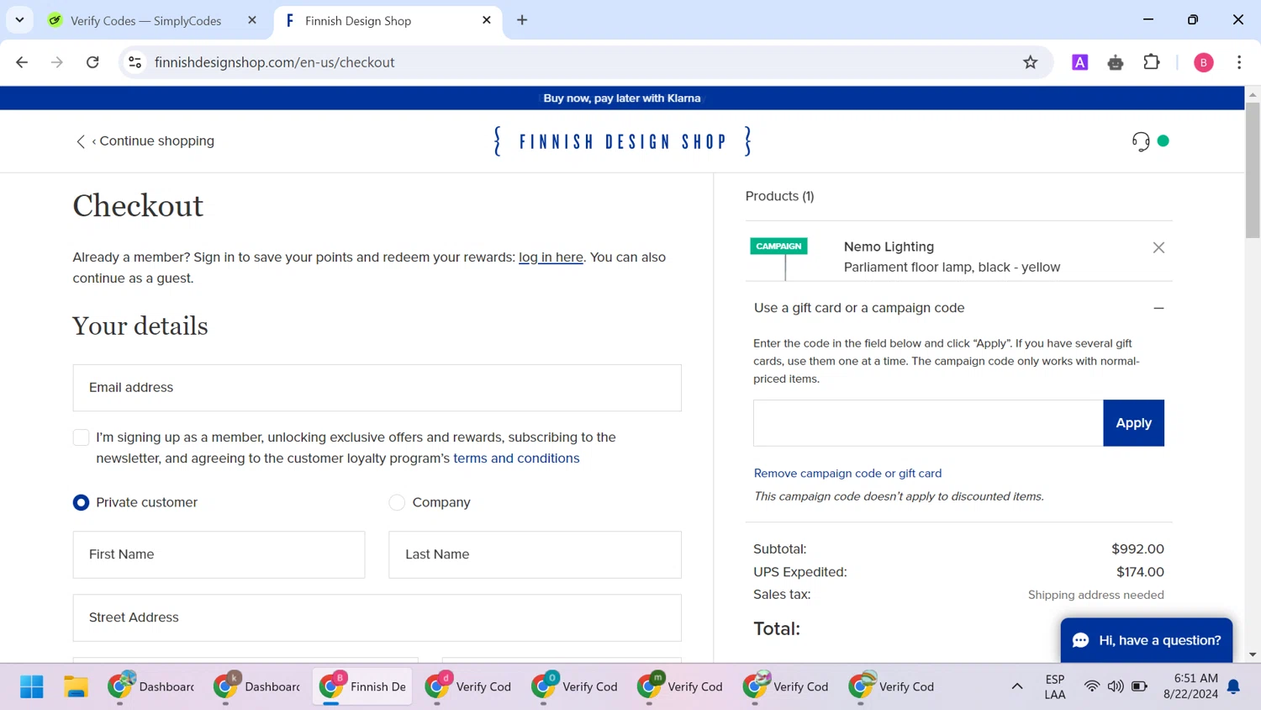The width and height of the screenshot is (1261, 710).
Task: Open volume speaker icon
Action: click(x=1116, y=686)
